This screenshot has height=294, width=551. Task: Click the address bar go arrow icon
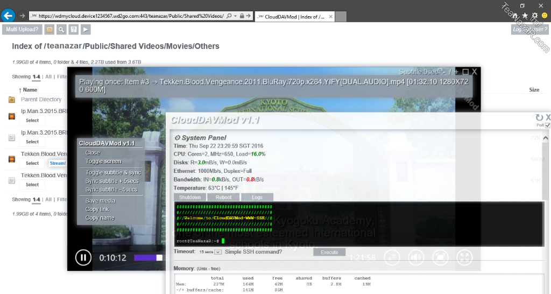point(248,16)
